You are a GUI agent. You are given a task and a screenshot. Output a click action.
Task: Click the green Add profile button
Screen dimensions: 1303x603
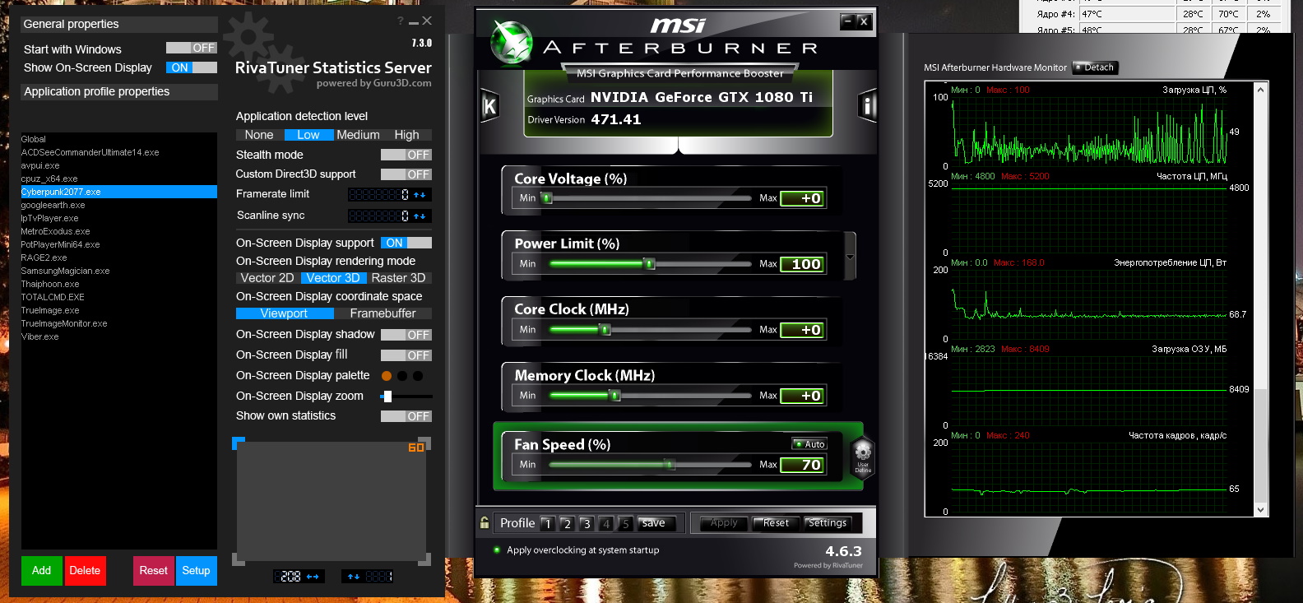pos(42,570)
